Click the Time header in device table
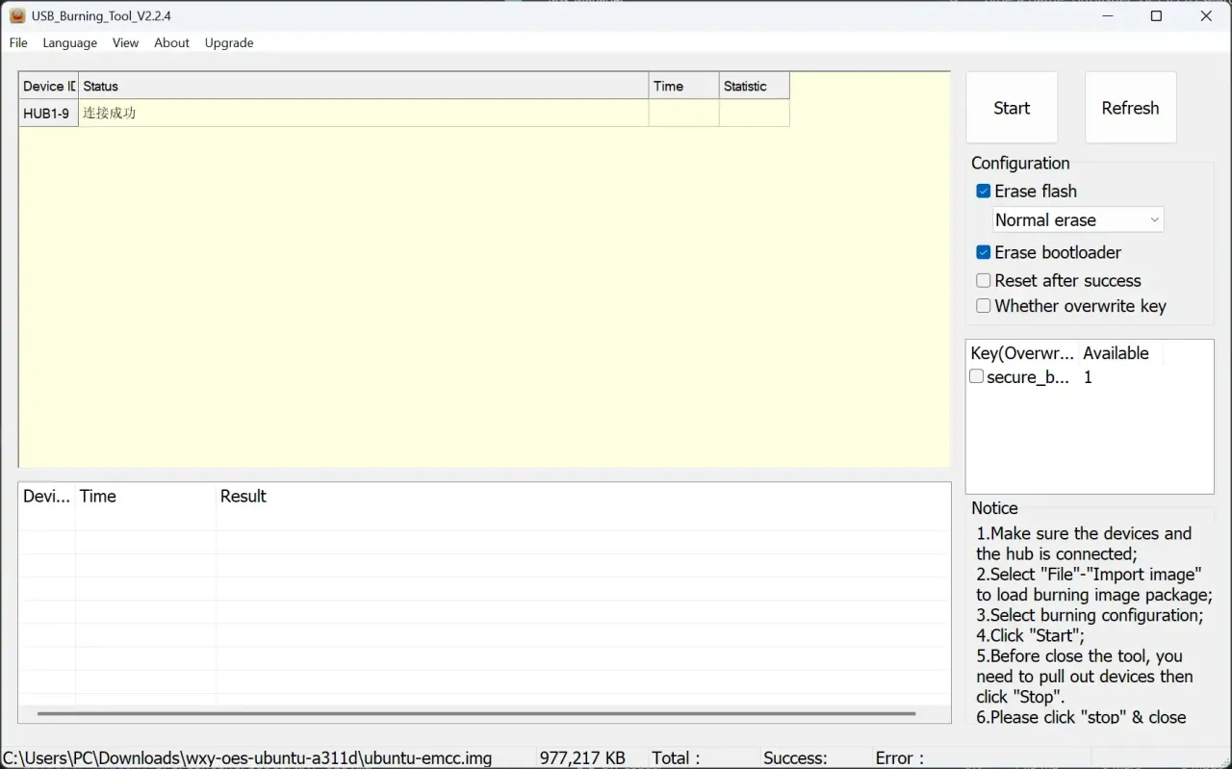Viewport: 1232px width, 769px height. [684, 86]
